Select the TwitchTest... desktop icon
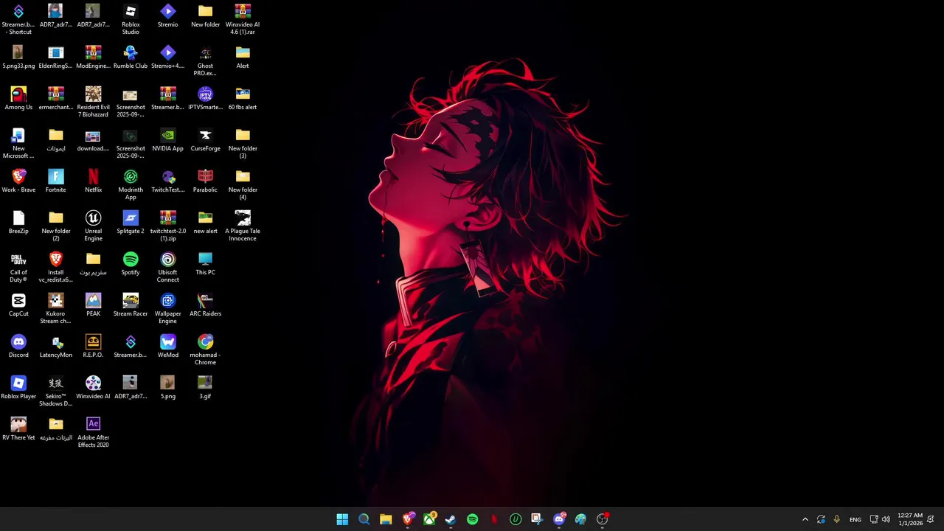 [x=167, y=181]
